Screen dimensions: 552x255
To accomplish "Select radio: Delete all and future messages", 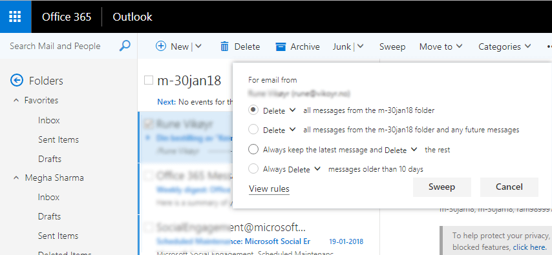I will pyautogui.click(x=253, y=130).
